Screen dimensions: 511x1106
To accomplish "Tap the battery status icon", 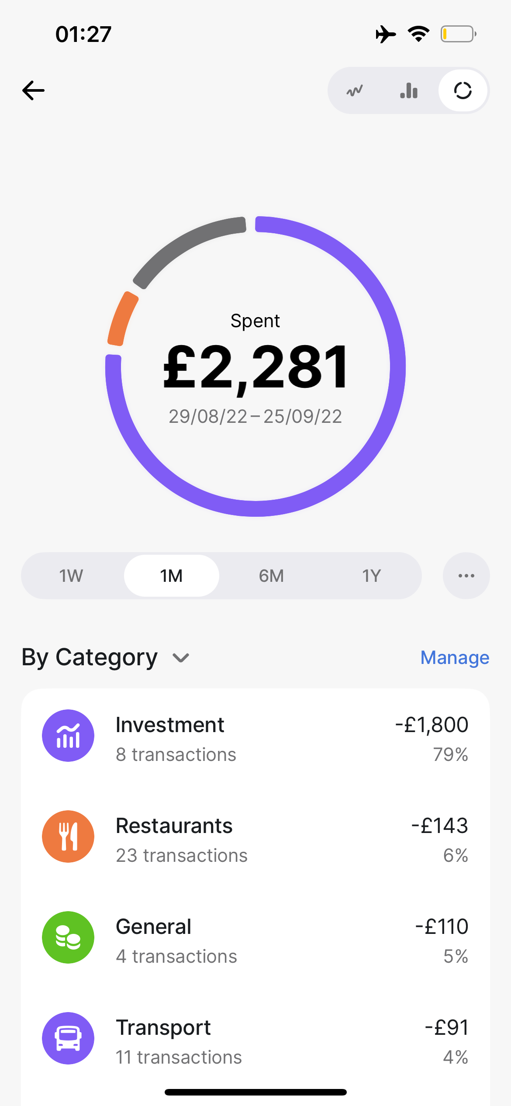I will tap(458, 34).
